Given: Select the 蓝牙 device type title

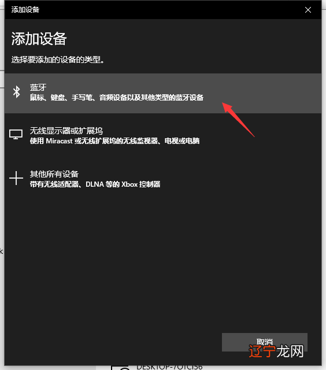Looking at the screenshot, I should click(x=38, y=87).
